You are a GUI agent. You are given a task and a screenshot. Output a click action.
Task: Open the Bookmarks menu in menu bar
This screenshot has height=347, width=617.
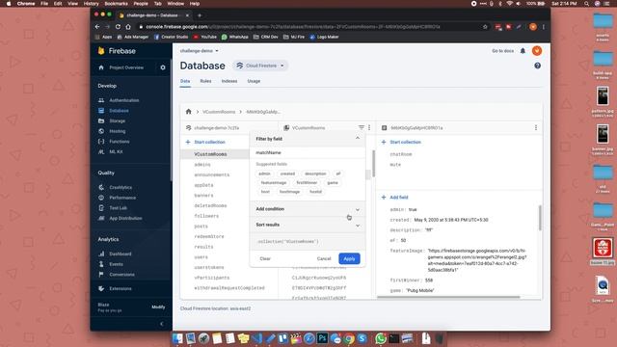(116, 4)
